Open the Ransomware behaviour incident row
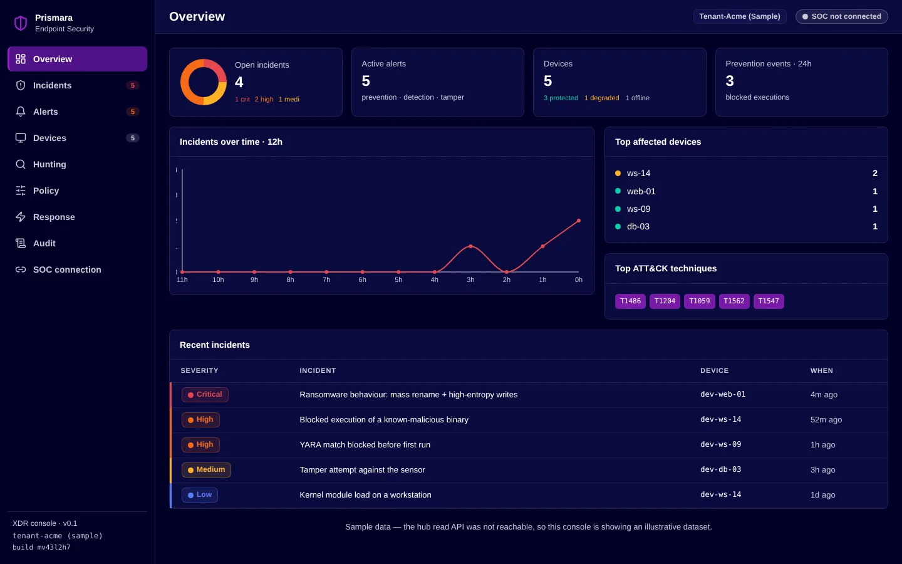Viewport: 902px width, 564px height. click(529, 395)
